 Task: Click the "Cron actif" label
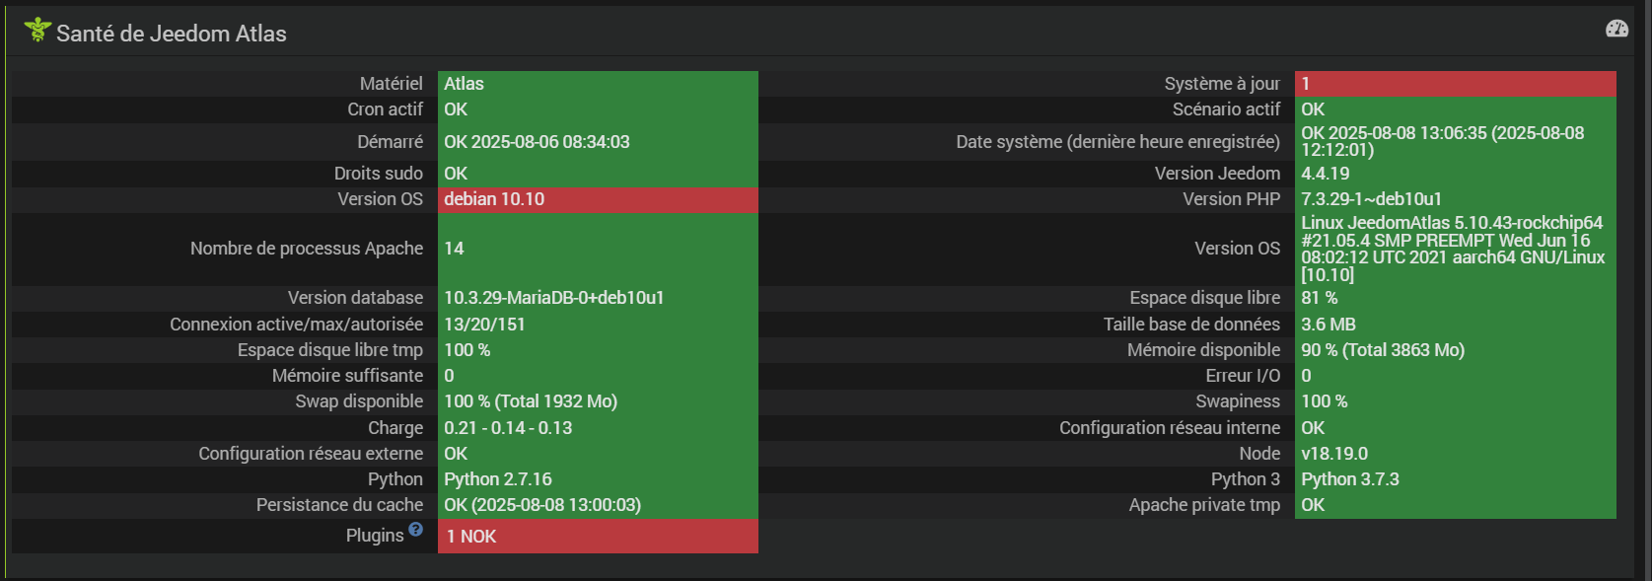(385, 109)
